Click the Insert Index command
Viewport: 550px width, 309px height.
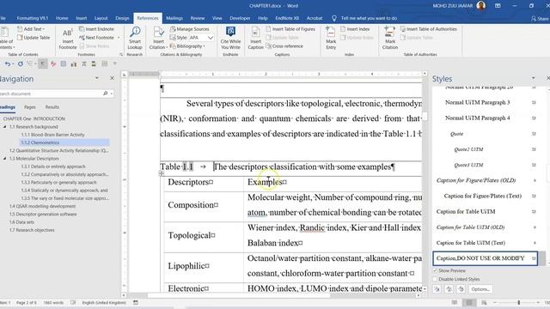(x=355, y=29)
